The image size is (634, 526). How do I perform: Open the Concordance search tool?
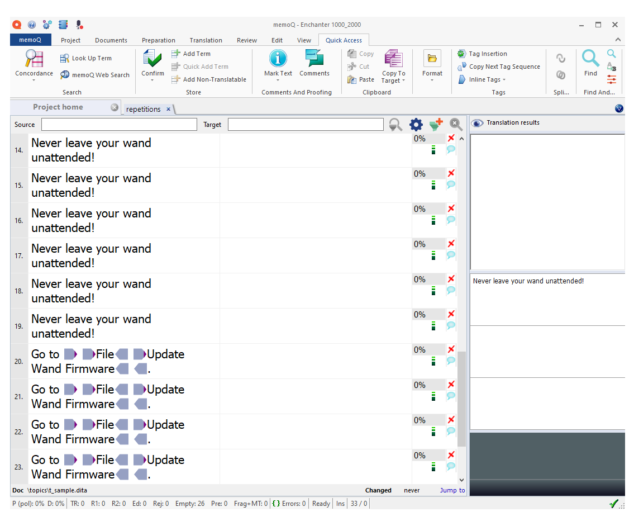34,59
